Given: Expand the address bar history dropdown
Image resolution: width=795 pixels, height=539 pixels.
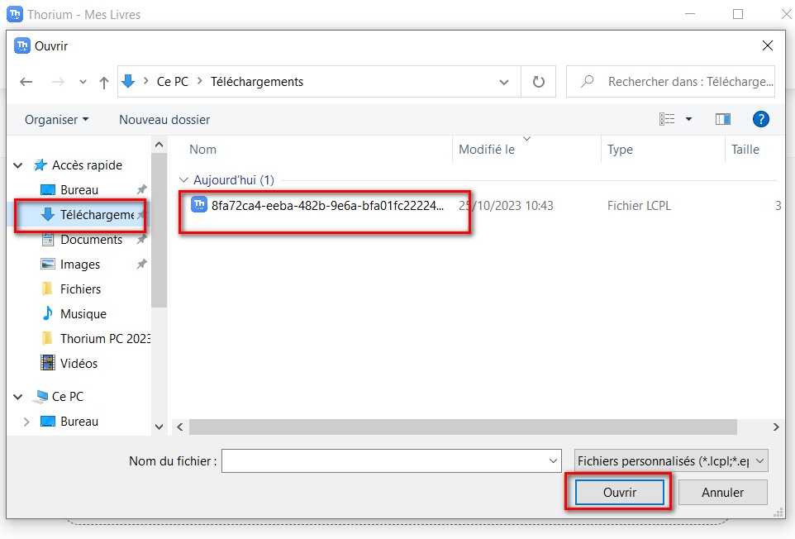Looking at the screenshot, I should (x=504, y=82).
